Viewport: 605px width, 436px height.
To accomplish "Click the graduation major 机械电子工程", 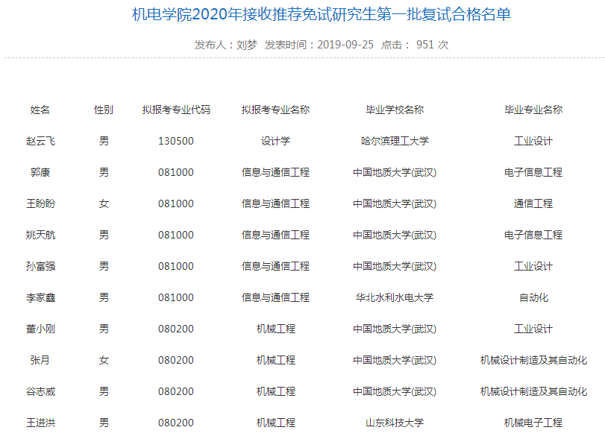I will (x=533, y=423).
